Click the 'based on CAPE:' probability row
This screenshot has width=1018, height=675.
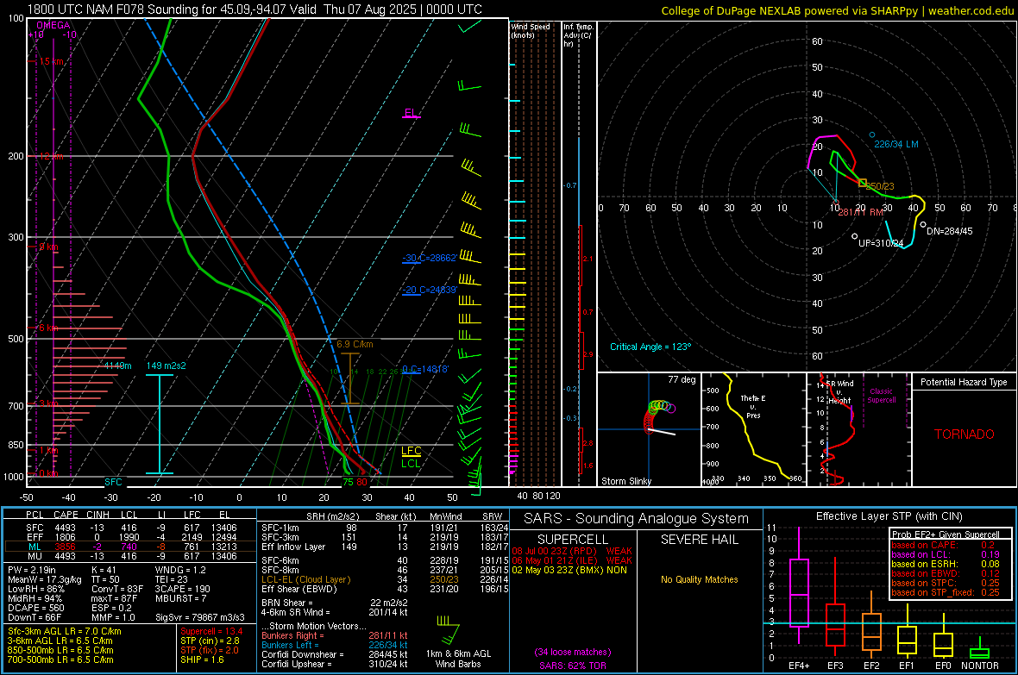click(946, 545)
